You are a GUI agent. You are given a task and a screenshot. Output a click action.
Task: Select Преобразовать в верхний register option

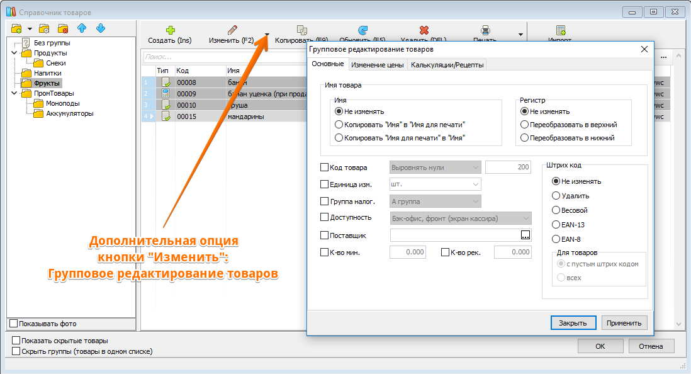(524, 125)
